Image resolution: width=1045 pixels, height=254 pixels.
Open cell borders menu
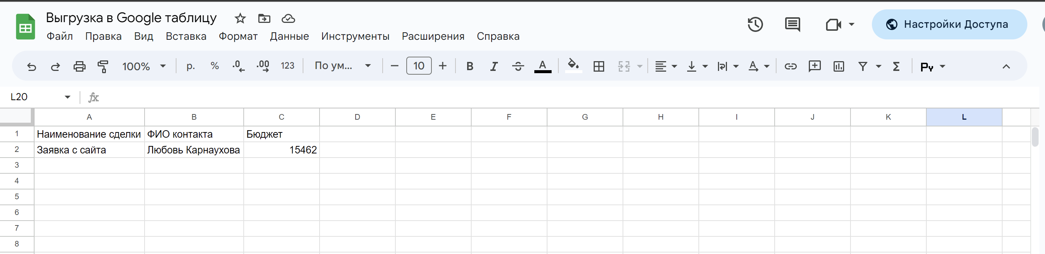point(599,66)
